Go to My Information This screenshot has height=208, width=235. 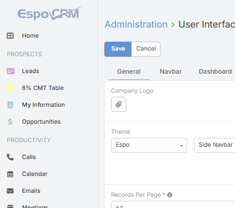[x=43, y=105]
